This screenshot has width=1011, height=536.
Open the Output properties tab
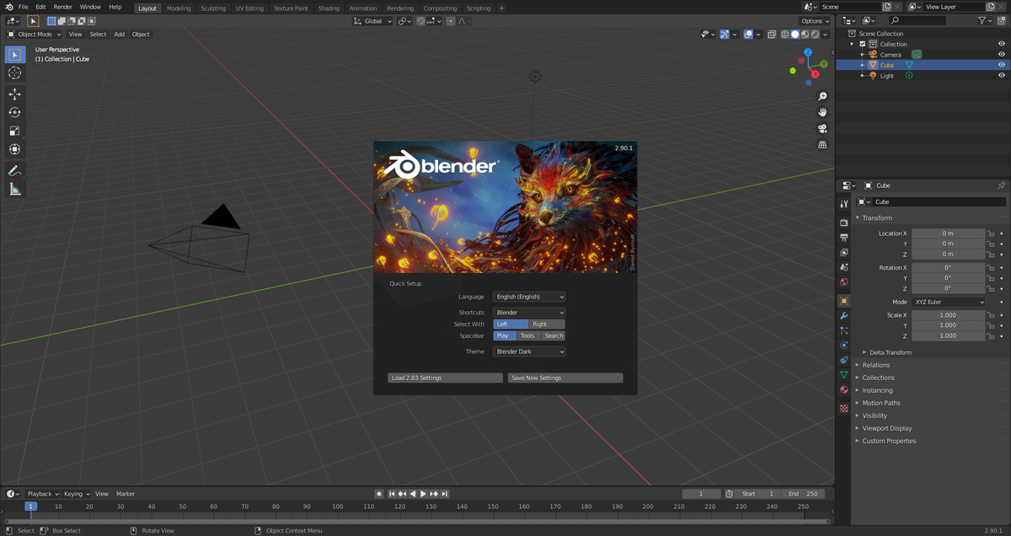pyautogui.click(x=844, y=238)
